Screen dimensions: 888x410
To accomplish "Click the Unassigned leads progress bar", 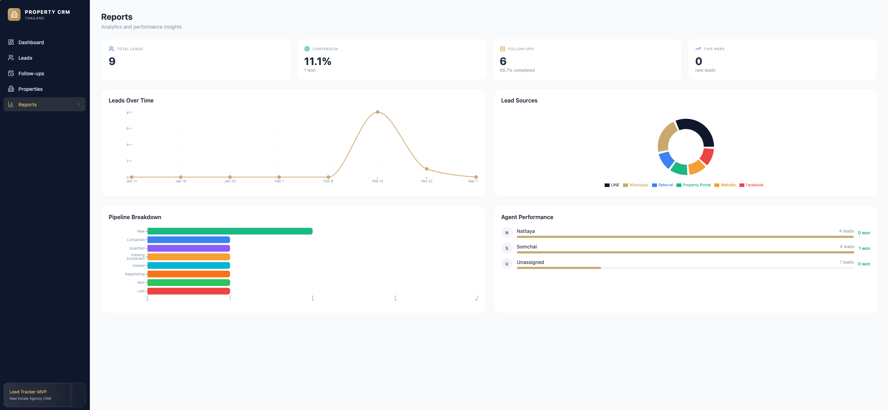I will (x=559, y=268).
